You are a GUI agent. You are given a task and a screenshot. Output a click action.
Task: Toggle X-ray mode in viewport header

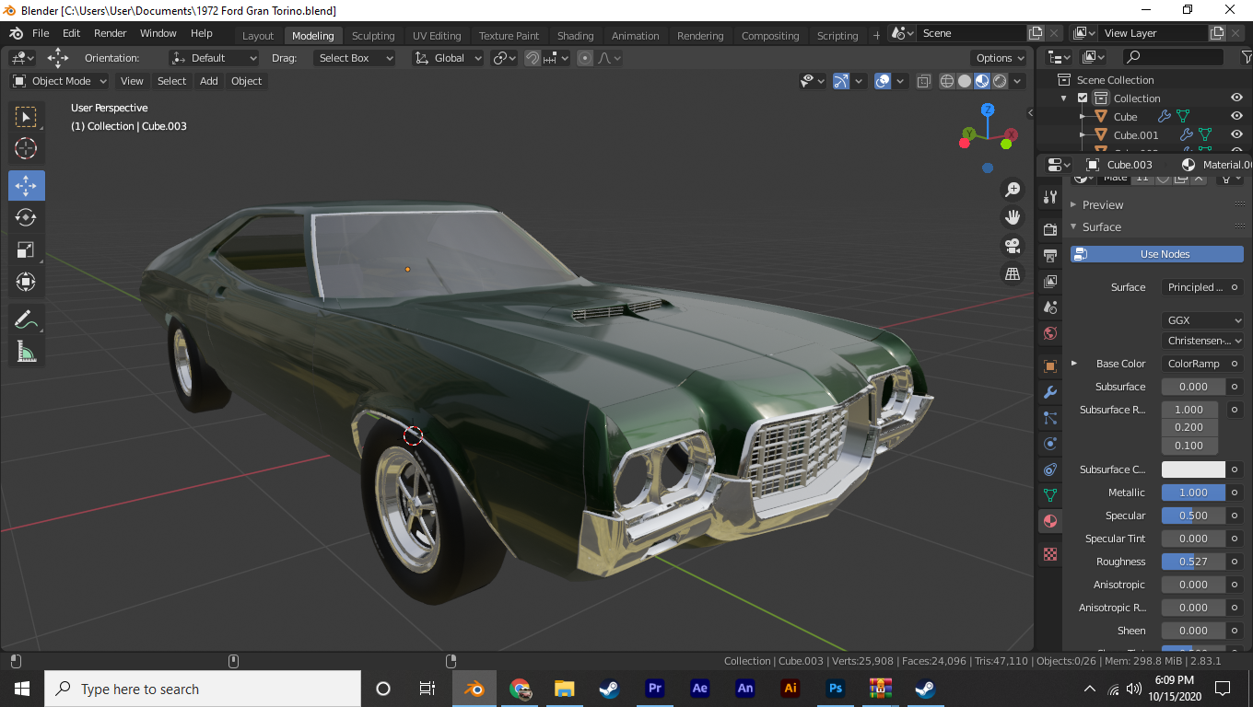click(x=924, y=81)
